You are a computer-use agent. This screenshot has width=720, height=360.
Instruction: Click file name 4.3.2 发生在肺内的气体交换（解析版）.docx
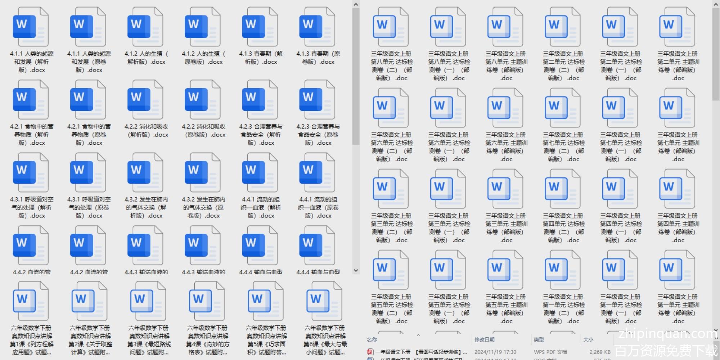click(146, 207)
